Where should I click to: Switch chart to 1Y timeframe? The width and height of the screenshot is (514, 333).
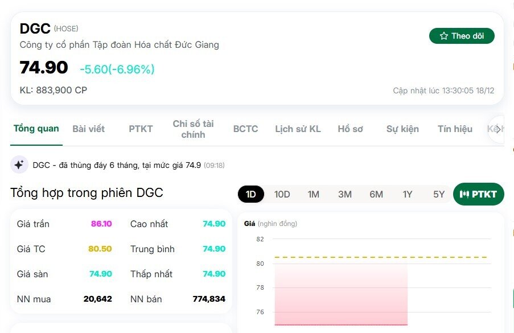tap(407, 194)
